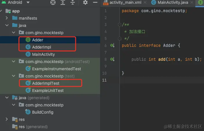Click the activity_main.xml file type icon
Image resolution: width=204 pixels, height=131 pixels.
point(106,3)
